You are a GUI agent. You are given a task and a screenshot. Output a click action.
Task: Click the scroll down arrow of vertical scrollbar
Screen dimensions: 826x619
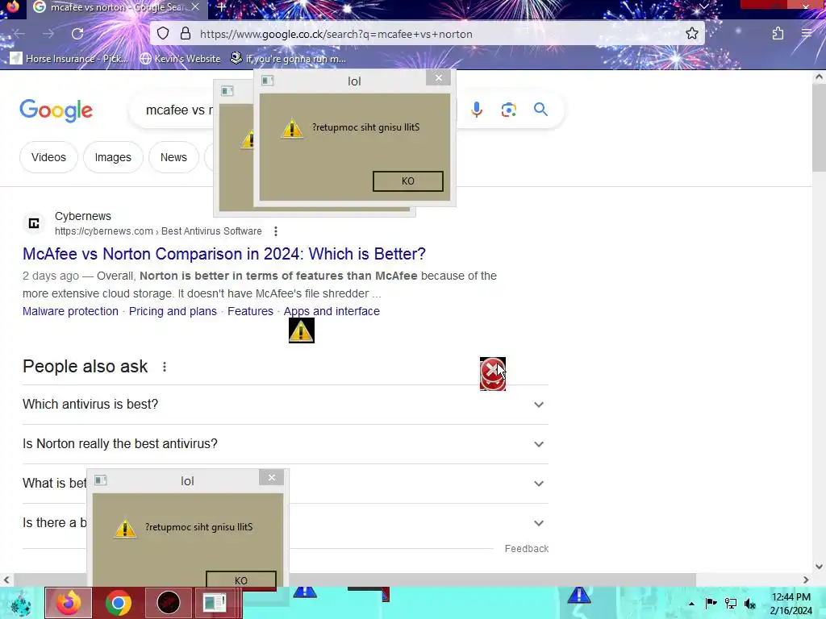(x=819, y=567)
